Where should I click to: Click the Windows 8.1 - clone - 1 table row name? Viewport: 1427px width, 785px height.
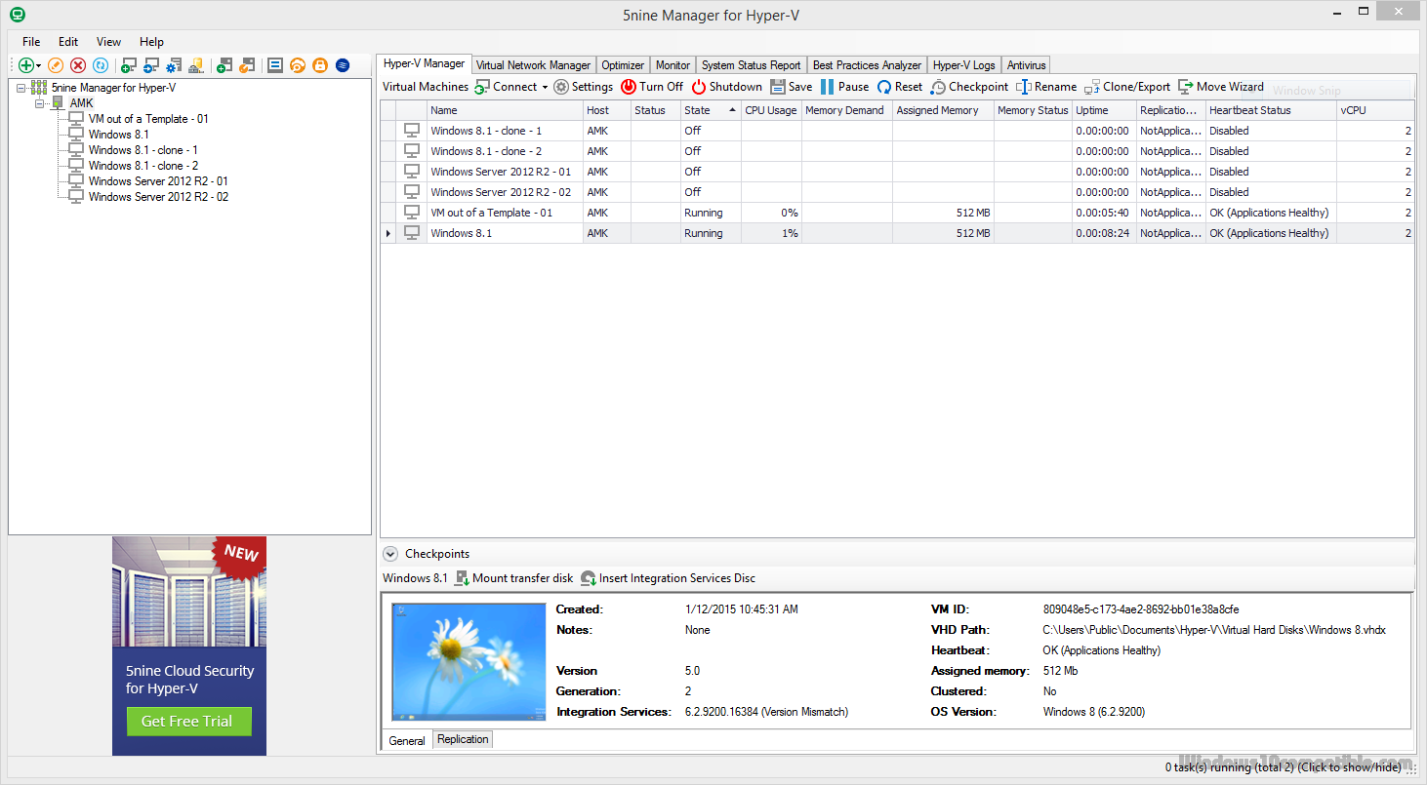(x=486, y=131)
